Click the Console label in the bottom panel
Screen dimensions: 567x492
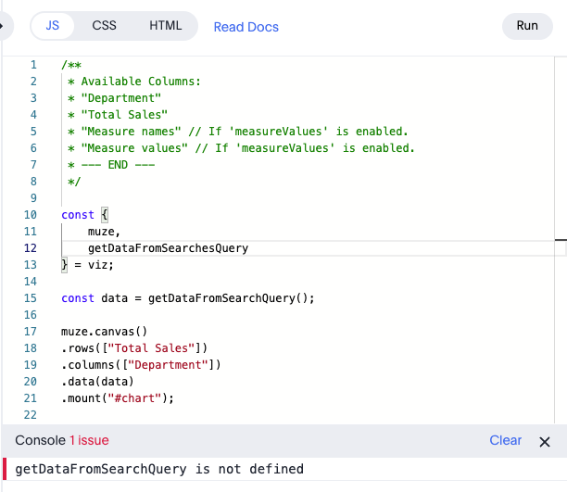pyautogui.click(x=40, y=441)
